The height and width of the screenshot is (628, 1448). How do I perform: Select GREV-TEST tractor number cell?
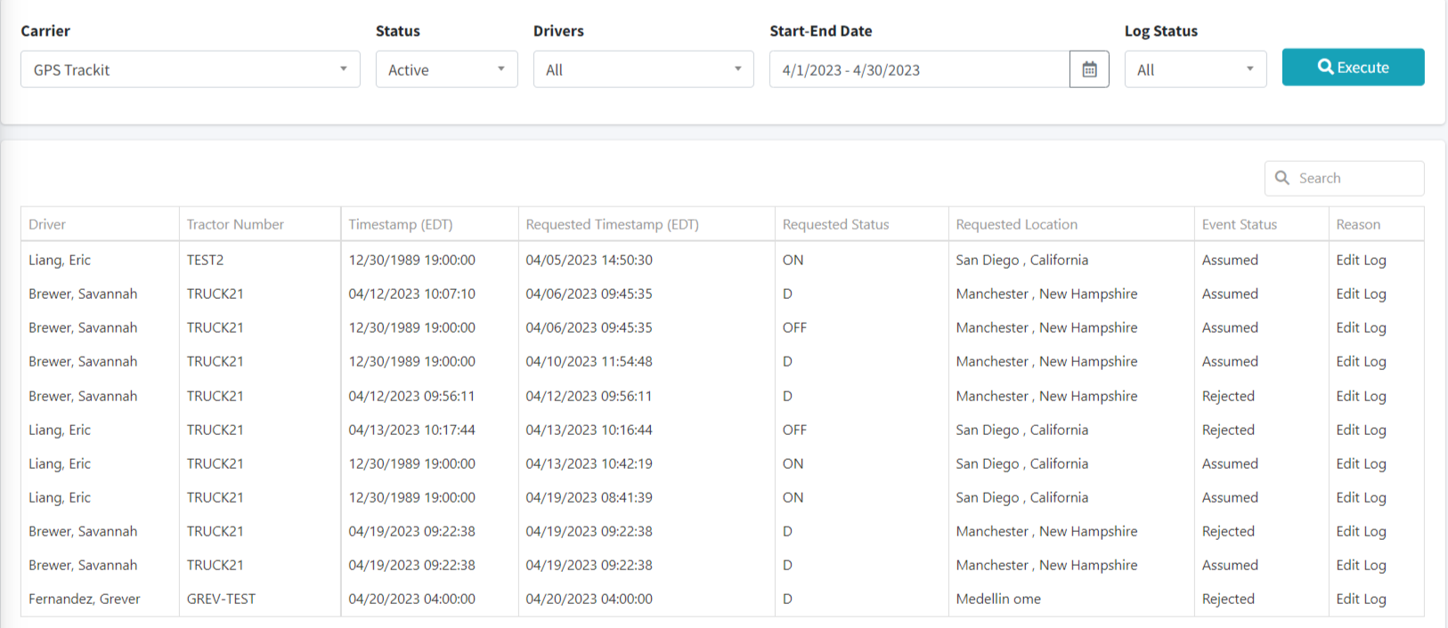click(221, 599)
